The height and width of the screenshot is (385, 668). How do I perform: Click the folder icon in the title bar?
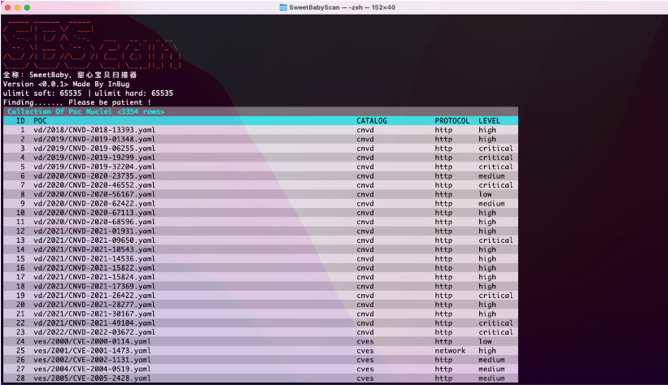[x=283, y=7]
